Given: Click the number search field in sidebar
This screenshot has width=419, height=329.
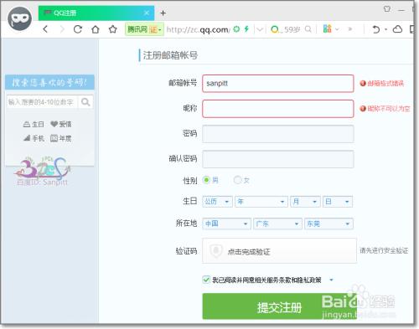Looking at the screenshot, I should (41, 102).
